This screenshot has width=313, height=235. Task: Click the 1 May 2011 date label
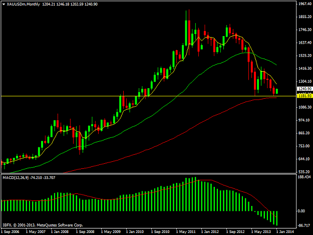click(x=186, y=232)
